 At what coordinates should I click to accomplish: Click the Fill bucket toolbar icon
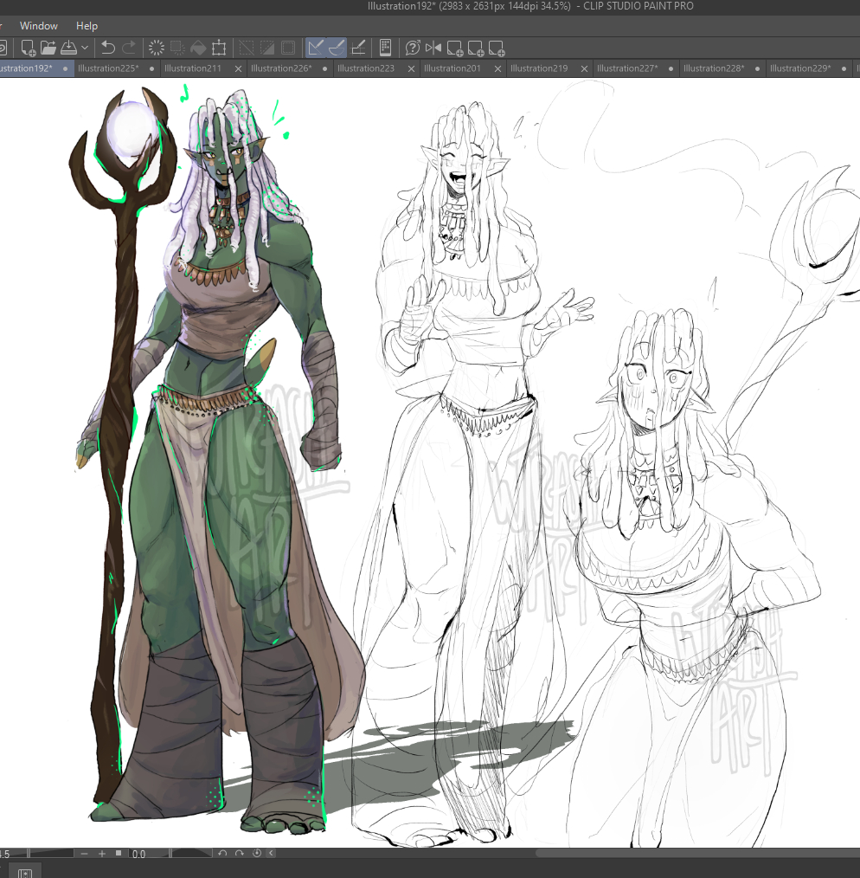[x=198, y=48]
